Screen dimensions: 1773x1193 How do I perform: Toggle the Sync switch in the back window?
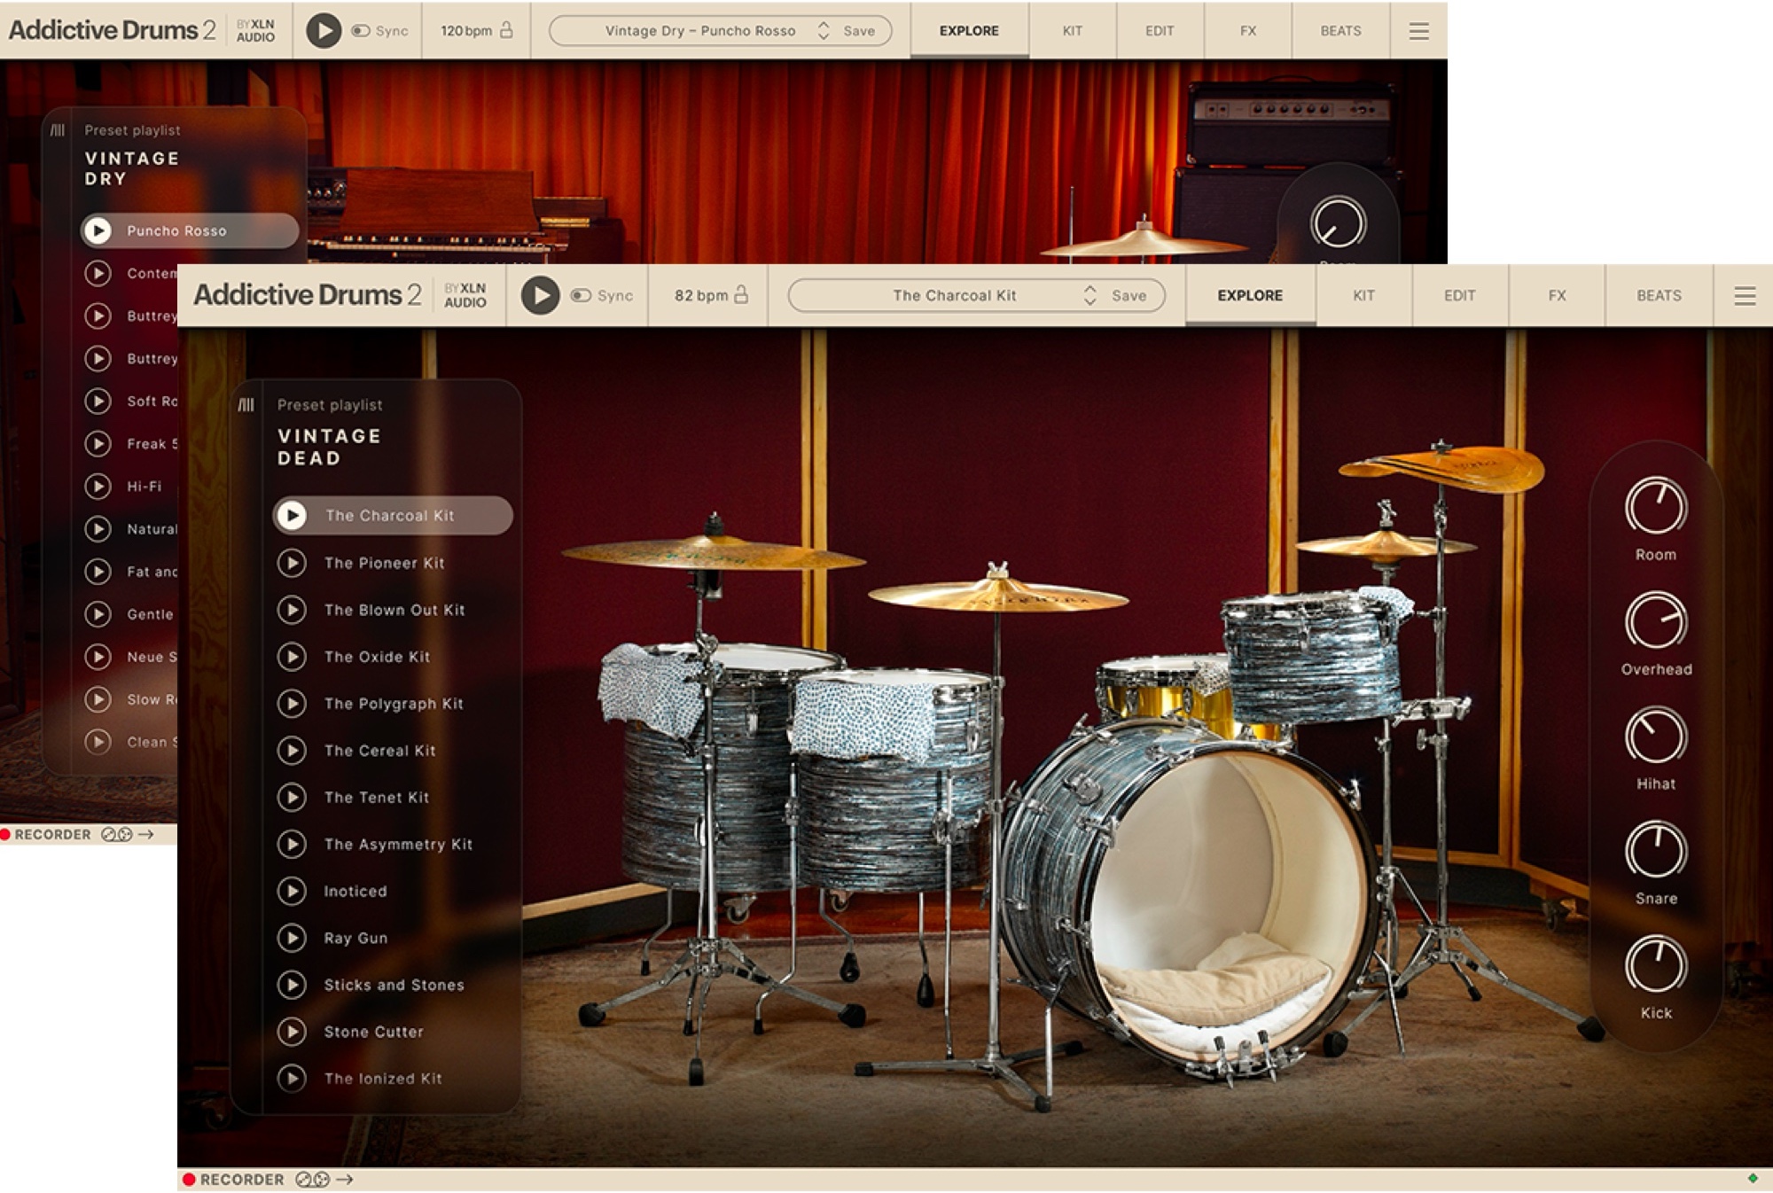tap(360, 31)
